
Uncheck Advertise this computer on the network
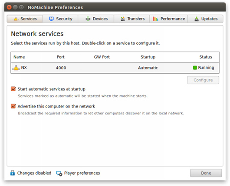(x=13, y=106)
